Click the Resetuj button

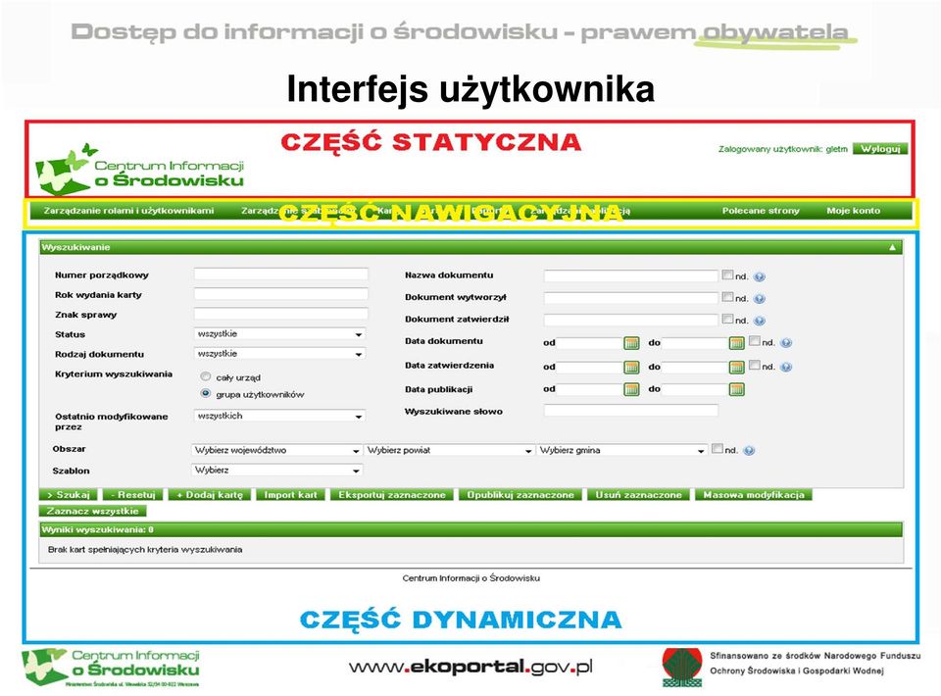click(133, 495)
